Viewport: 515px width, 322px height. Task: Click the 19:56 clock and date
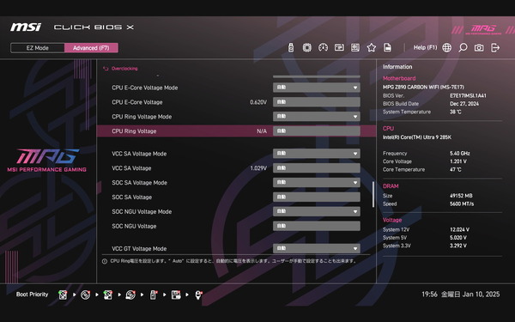[x=460, y=294]
